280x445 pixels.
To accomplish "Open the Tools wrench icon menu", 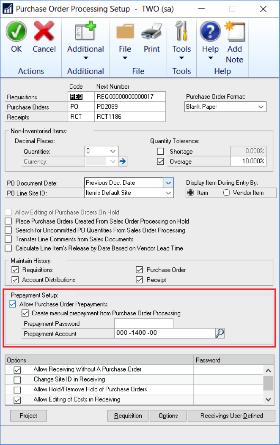I will point(181,32).
